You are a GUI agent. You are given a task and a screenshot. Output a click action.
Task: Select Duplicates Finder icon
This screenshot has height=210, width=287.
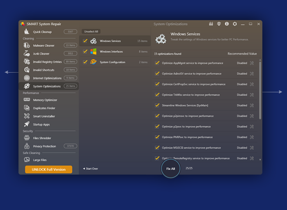point(27,108)
